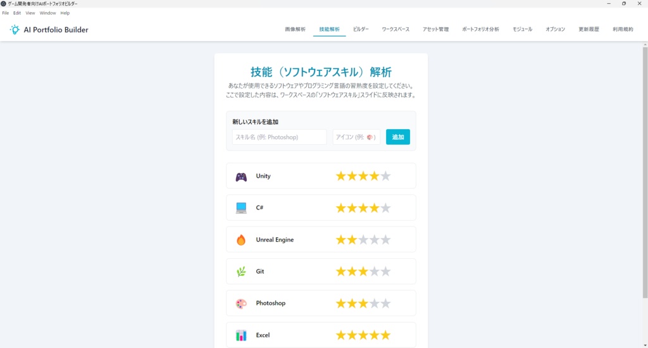Set Unity rating to three stars

tap(363, 176)
